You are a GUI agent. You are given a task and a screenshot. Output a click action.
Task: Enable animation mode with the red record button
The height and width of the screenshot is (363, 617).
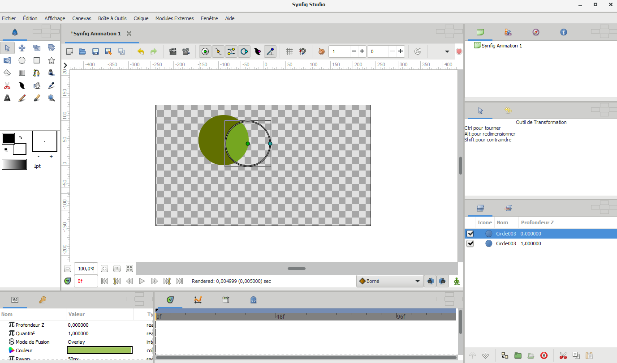click(459, 51)
